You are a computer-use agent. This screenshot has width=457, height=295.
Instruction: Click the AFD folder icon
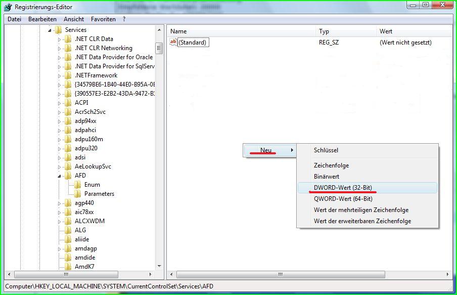68,176
